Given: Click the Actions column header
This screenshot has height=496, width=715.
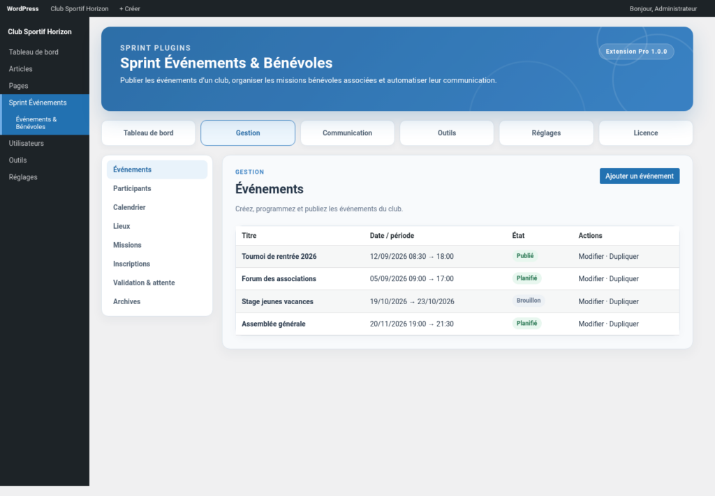Looking at the screenshot, I should coord(590,236).
